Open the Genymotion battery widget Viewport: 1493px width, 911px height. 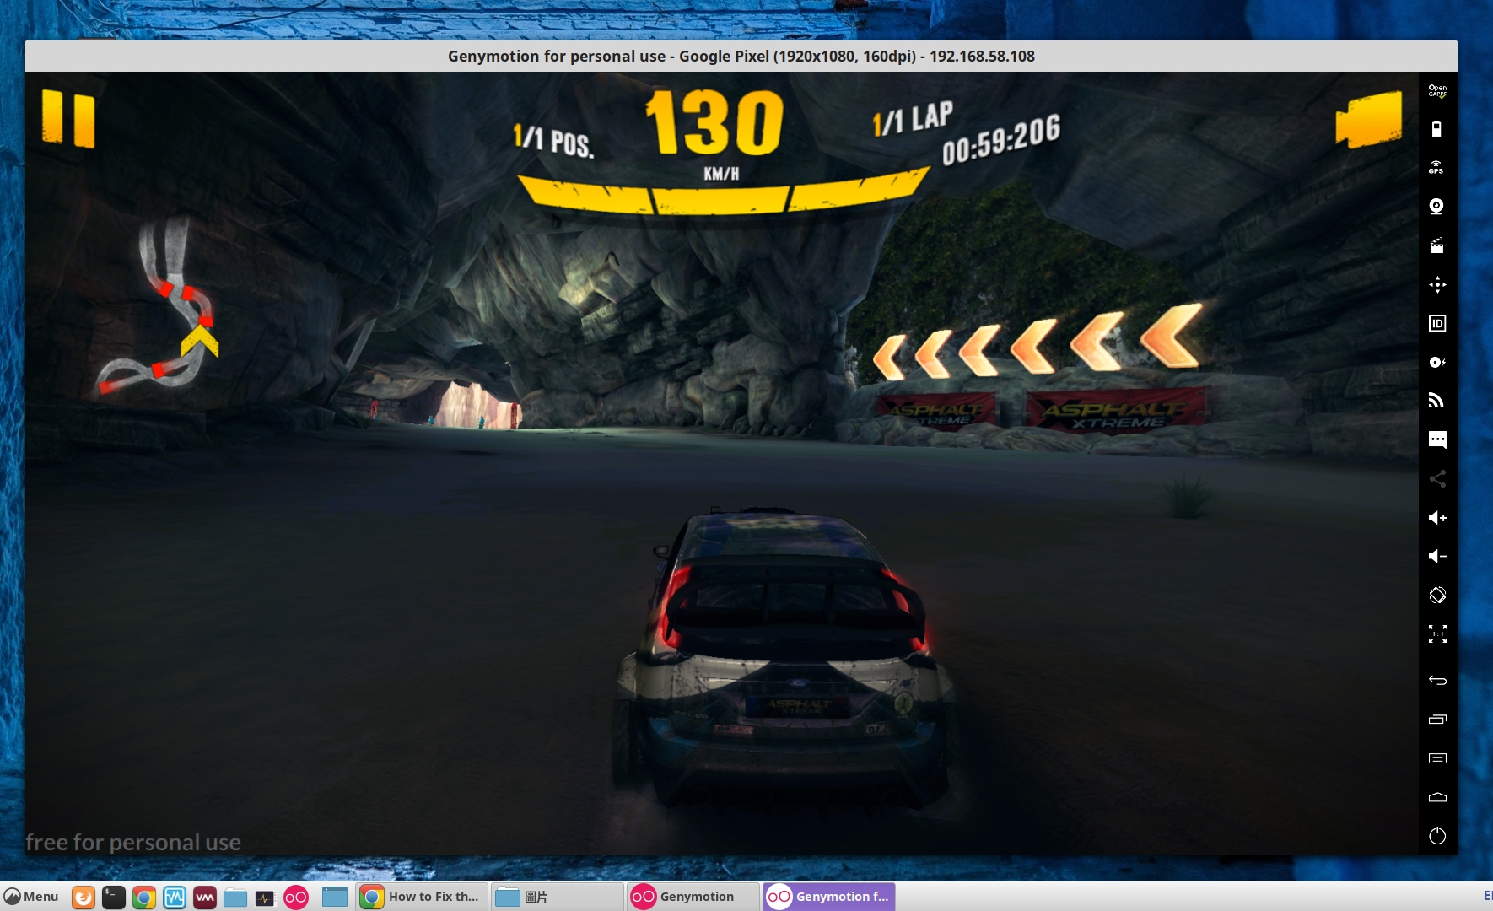(x=1436, y=128)
